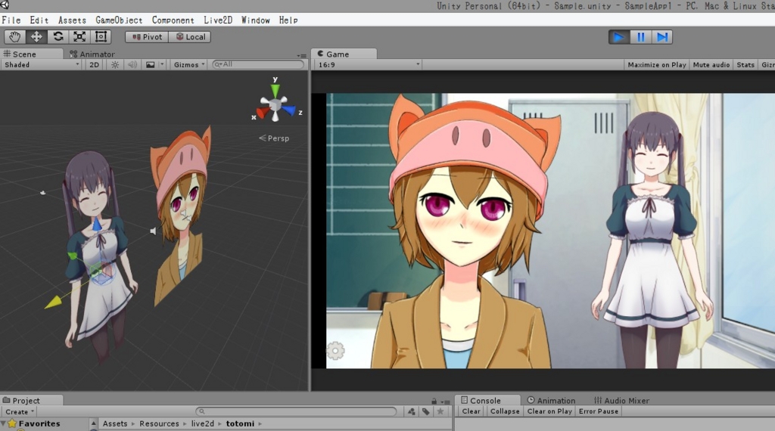775x431 pixels.
Task: Collapse the Favorites tree item
Action: point(4,423)
